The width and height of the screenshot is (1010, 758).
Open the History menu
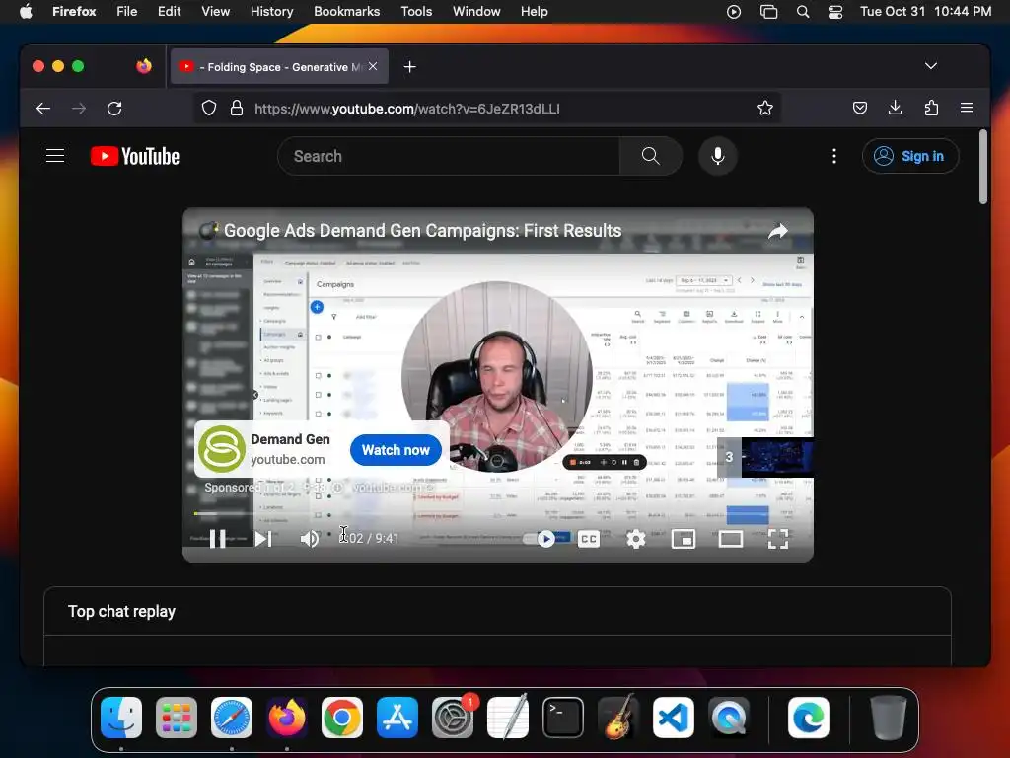[272, 12]
